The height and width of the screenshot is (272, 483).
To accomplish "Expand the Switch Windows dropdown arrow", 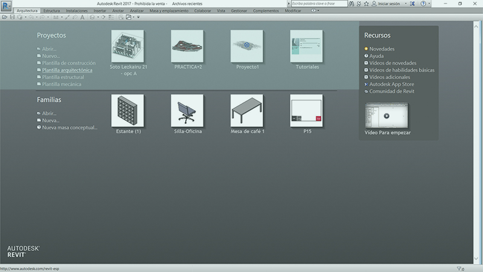I will 133,18.
